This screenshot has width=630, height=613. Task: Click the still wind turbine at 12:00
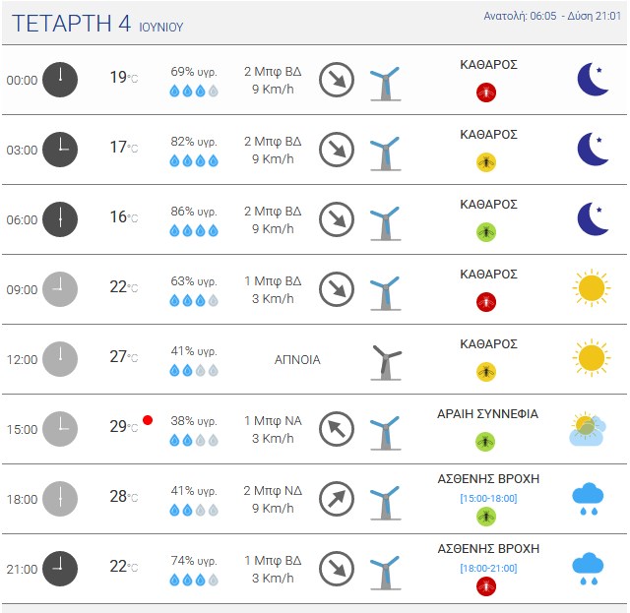(386, 362)
